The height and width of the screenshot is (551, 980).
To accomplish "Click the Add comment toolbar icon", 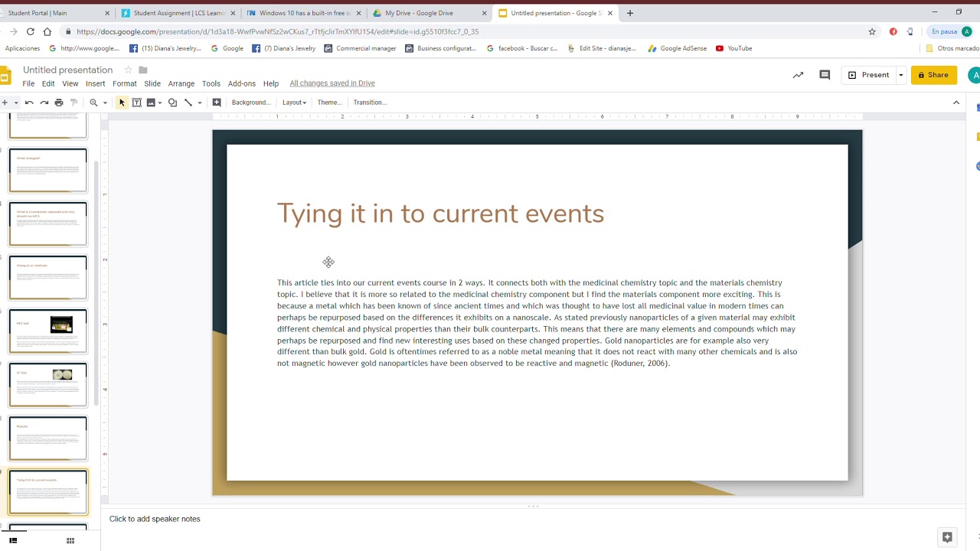I will tap(217, 103).
